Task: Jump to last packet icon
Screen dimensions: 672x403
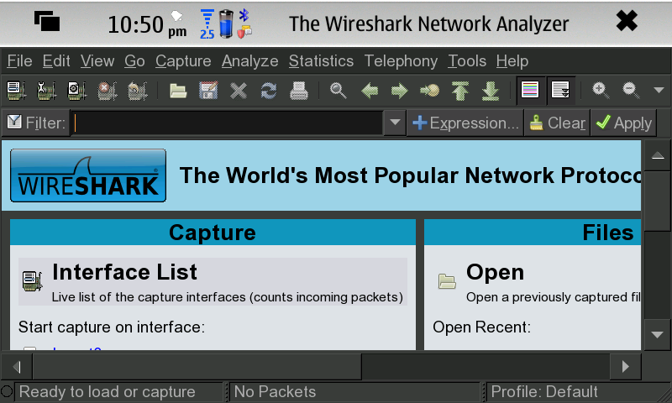Action: tap(491, 91)
